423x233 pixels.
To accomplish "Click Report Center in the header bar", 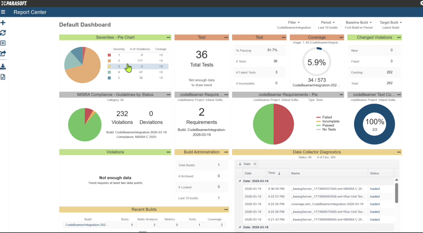I will tap(30, 12).
